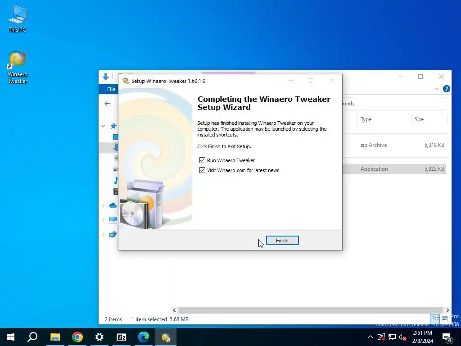The height and width of the screenshot is (346, 461).
Task: Click Finish to exit Setup
Action: pos(282,241)
